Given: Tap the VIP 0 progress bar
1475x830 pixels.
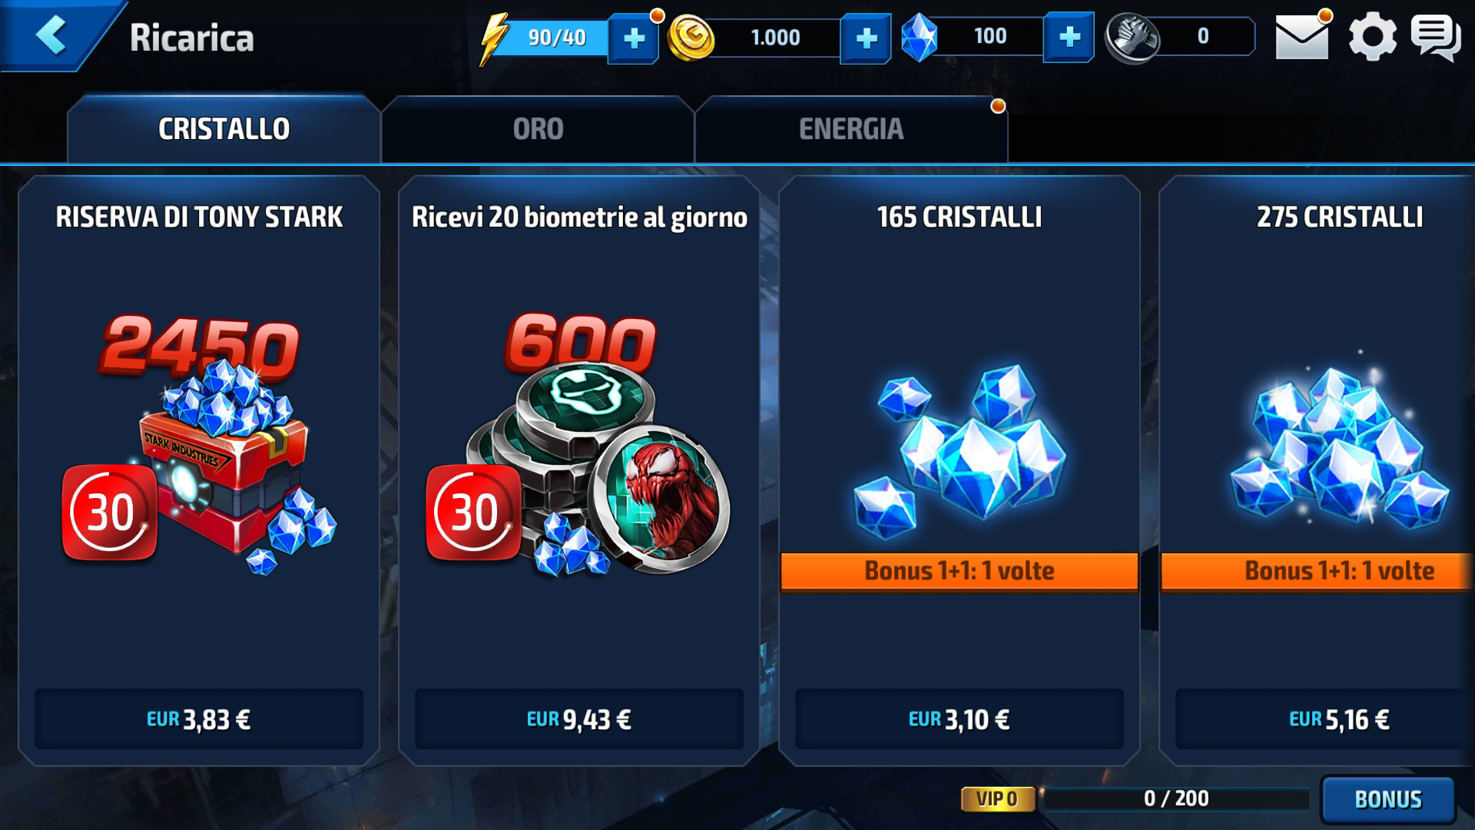Looking at the screenshot, I should (1175, 799).
